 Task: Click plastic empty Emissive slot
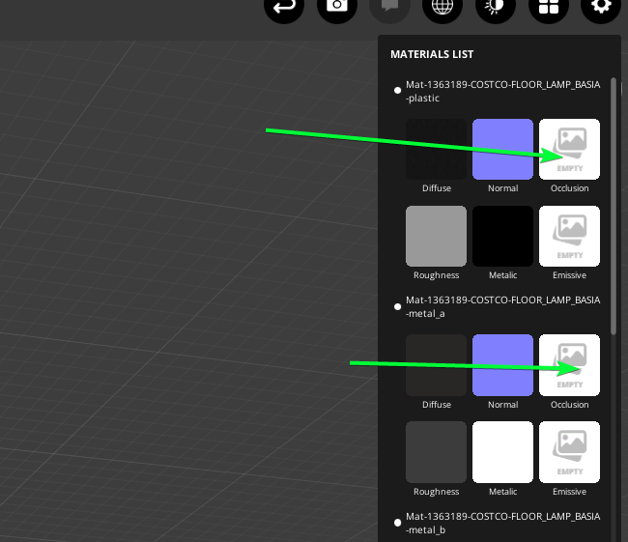(569, 237)
